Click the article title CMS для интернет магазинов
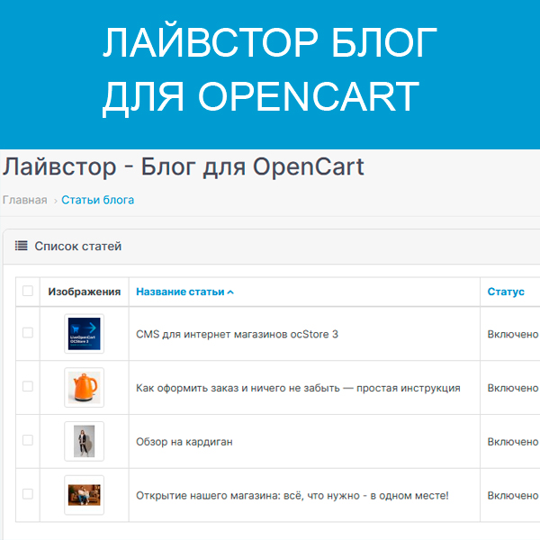 point(237,334)
